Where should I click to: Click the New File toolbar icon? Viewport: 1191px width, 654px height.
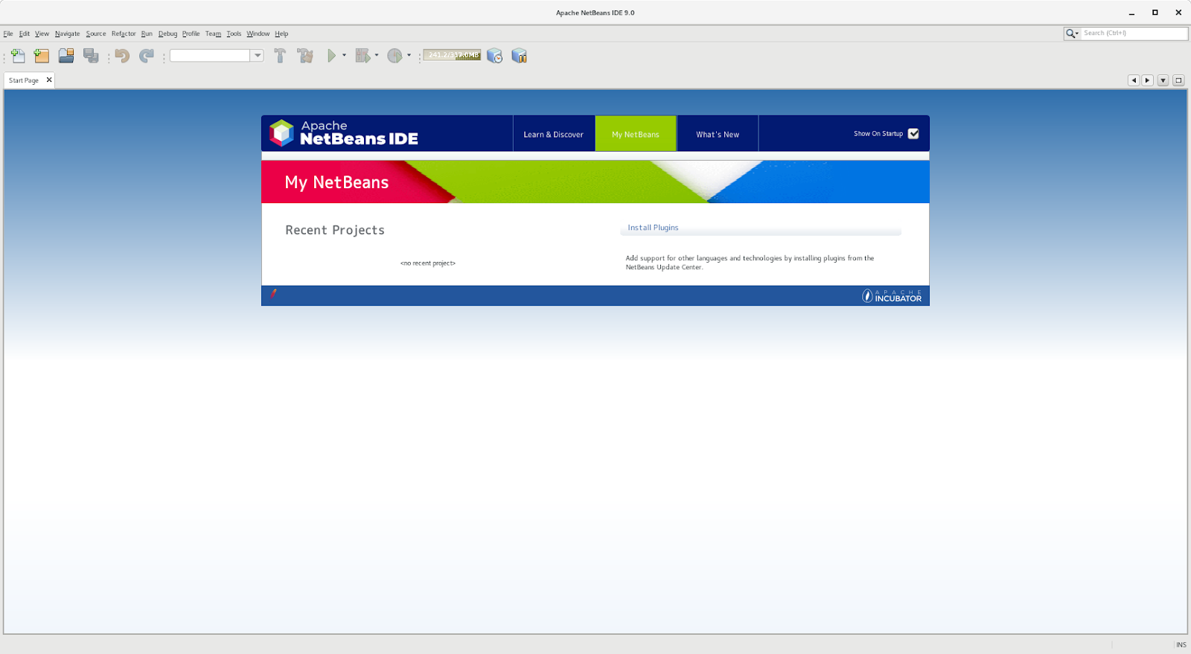18,56
